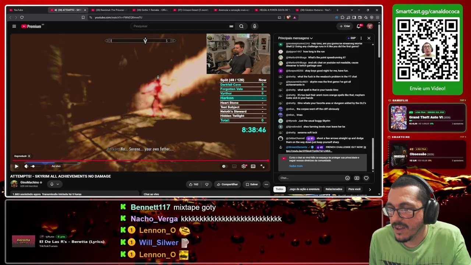
Task: Close the live chat panel
Action: point(369,38)
